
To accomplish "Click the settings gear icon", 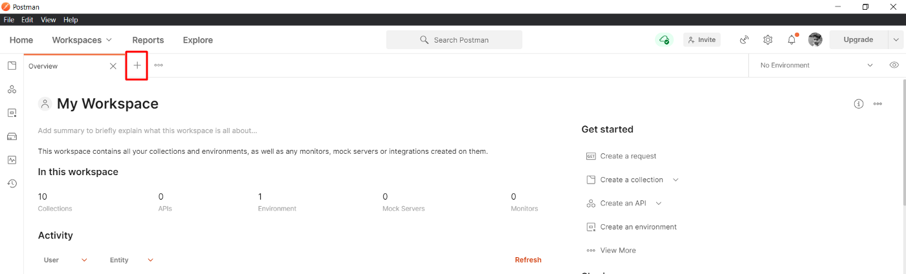I will pyautogui.click(x=768, y=40).
